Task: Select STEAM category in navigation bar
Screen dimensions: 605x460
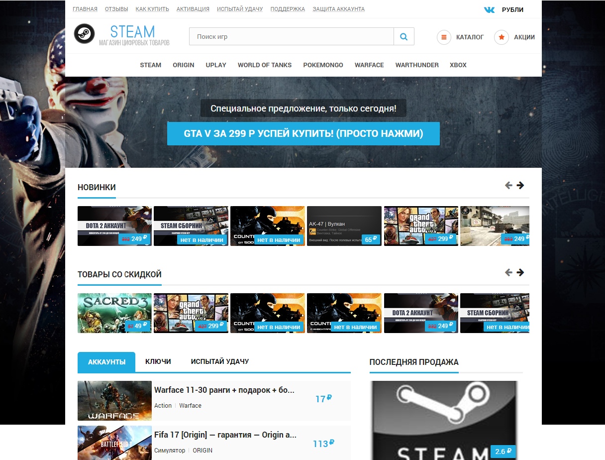Action: click(151, 65)
